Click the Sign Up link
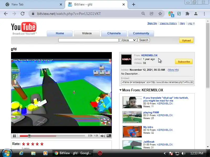 [152, 23]
